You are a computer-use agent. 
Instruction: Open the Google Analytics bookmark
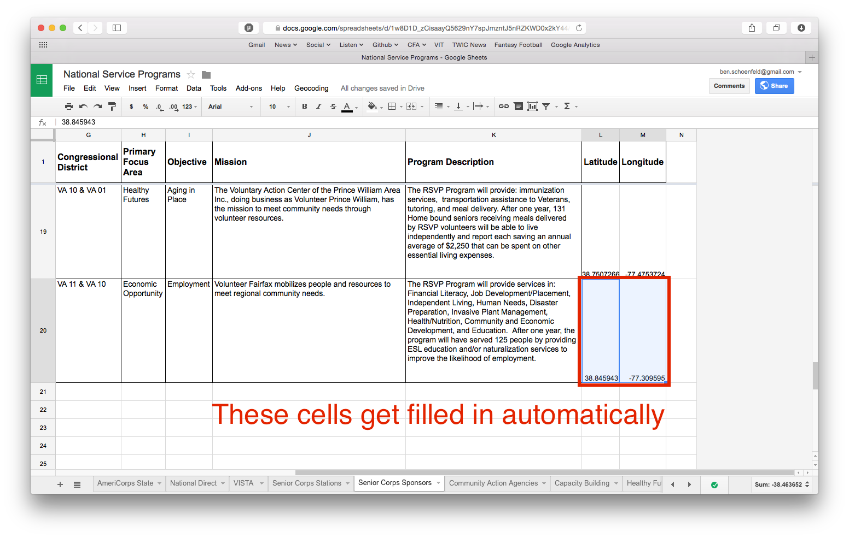click(x=575, y=45)
